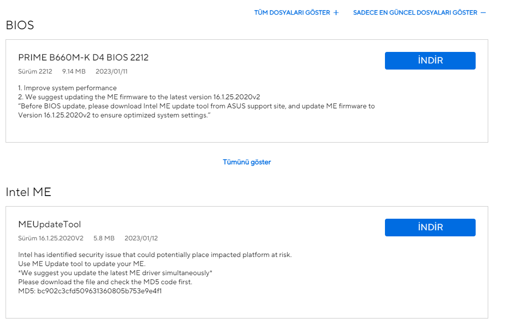Click the minus icon beside SADECE EN GÜNCEL

pyautogui.click(x=483, y=13)
